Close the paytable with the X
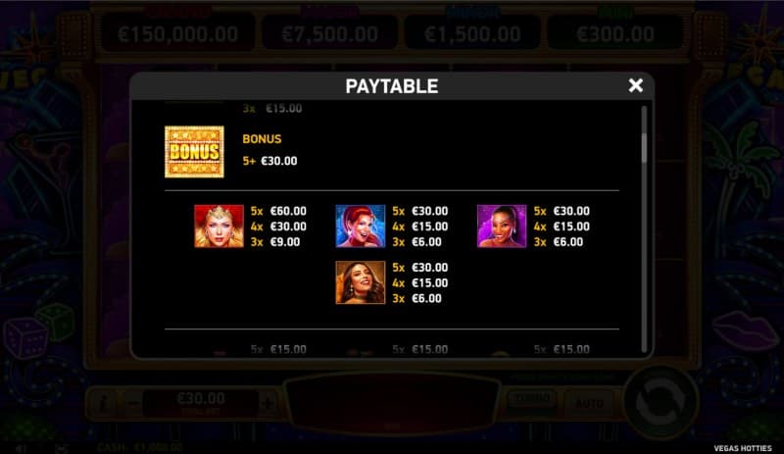Image resolution: width=784 pixels, height=454 pixels. (635, 85)
